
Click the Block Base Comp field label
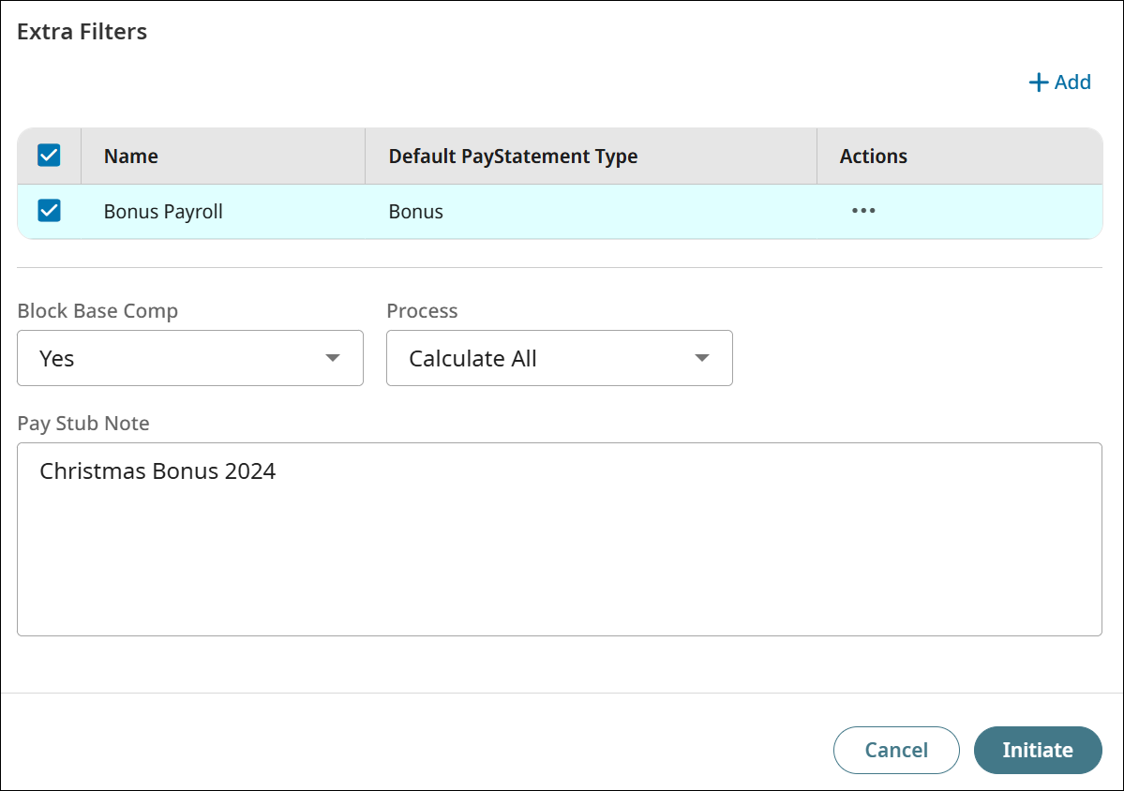(97, 311)
